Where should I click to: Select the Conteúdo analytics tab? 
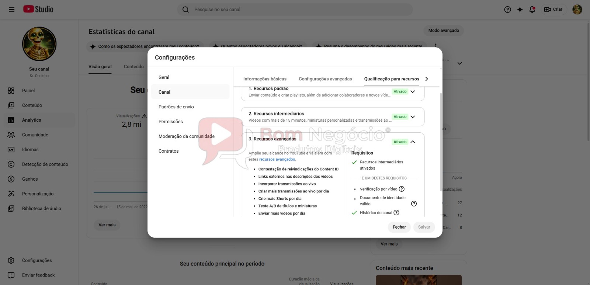coord(134,67)
